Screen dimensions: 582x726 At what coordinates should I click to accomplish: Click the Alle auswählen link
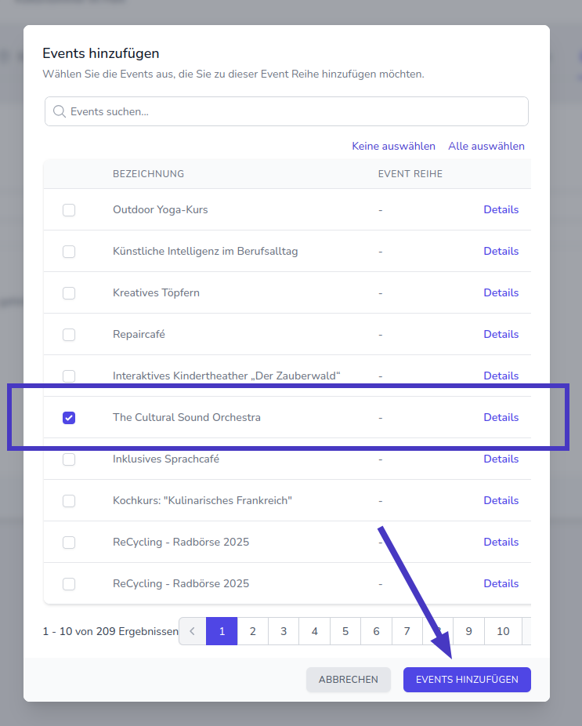pyautogui.click(x=486, y=146)
